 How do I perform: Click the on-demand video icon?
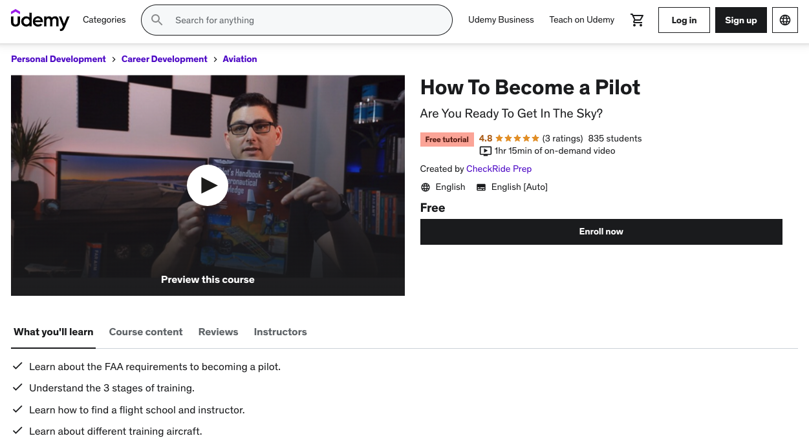coord(486,151)
